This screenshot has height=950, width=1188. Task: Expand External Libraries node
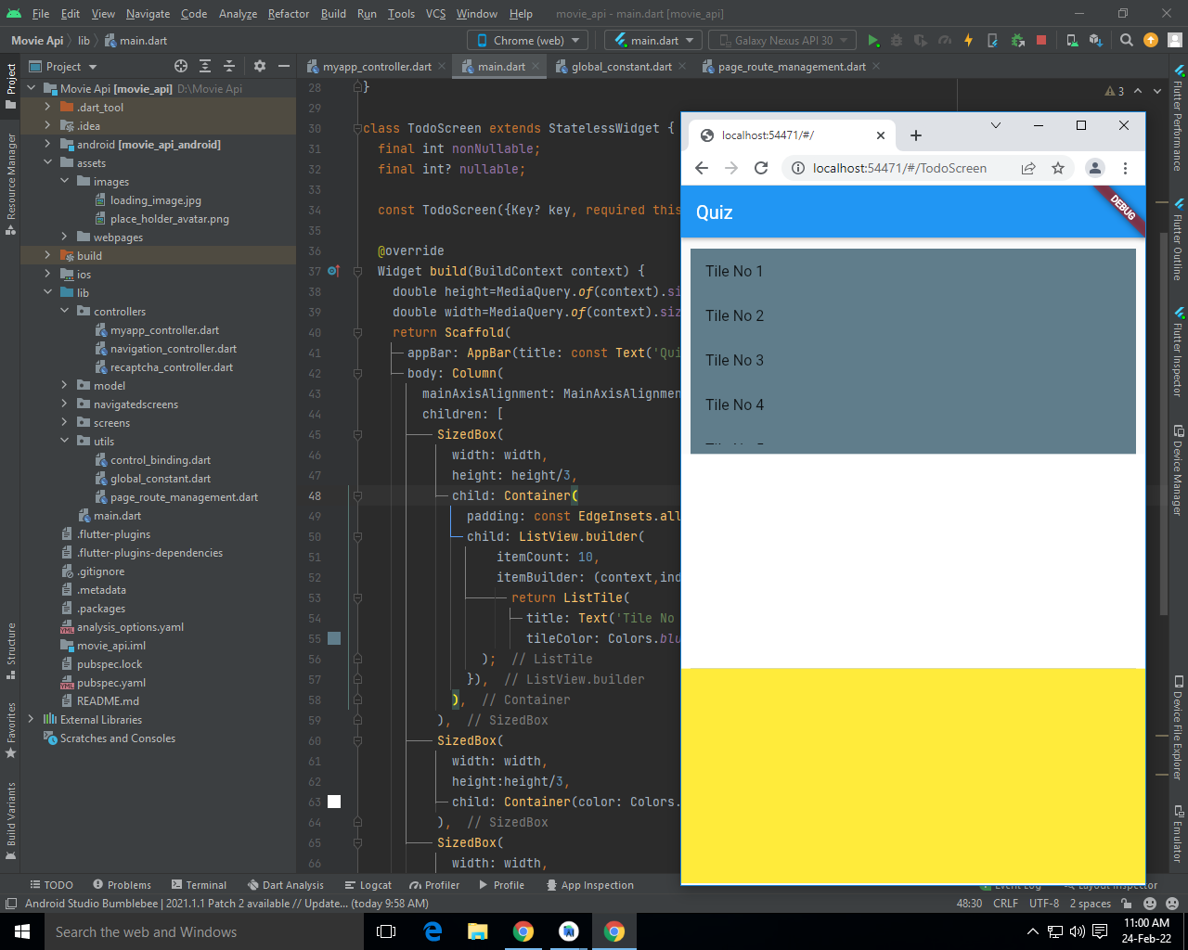[31, 719]
